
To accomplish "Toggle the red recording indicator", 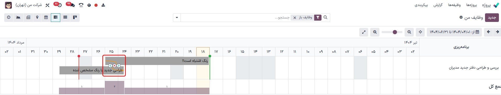I will pyautogui.click(x=96, y=5).
